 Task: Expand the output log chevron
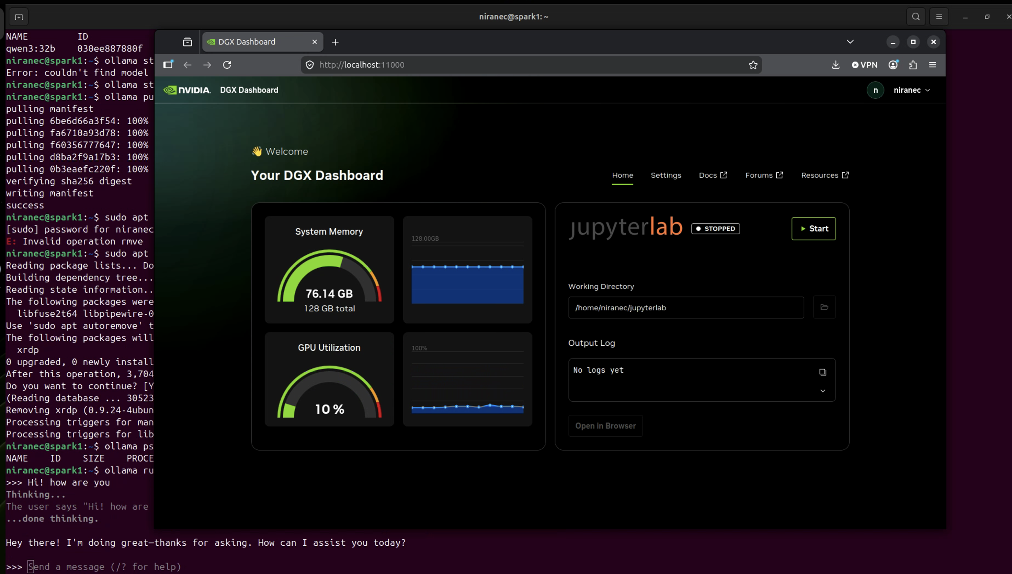(823, 391)
